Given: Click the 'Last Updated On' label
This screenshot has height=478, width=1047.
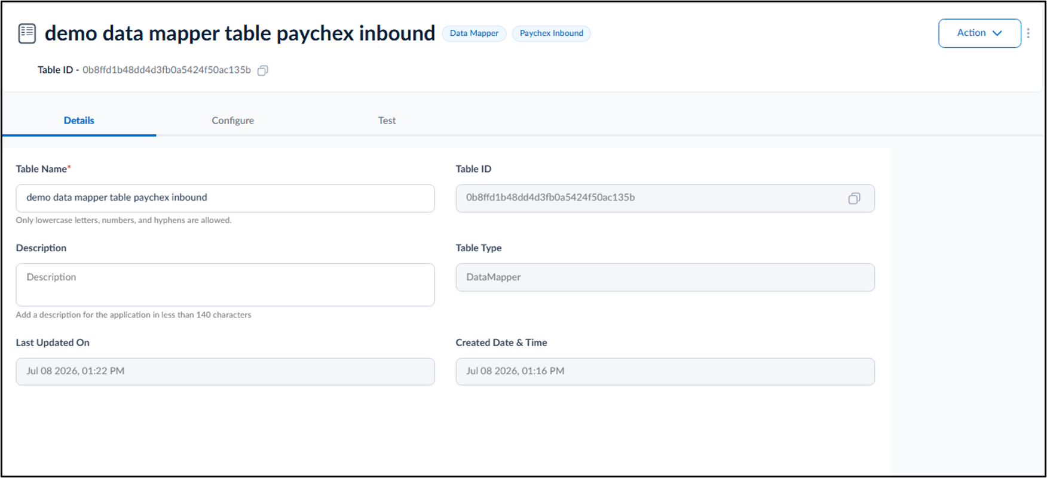Looking at the screenshot, I should tap(53, 343).
